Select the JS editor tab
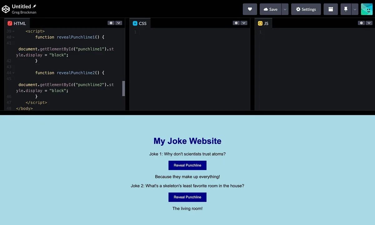Viewport: 375px width, 225px height. pyautogui.click(x=263, y=23)
